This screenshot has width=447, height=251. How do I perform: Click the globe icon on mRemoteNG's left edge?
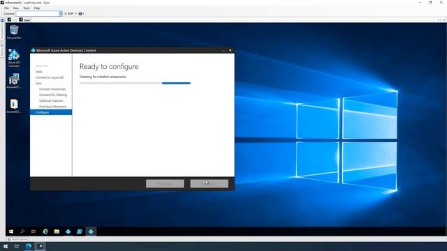click(2, 20)
